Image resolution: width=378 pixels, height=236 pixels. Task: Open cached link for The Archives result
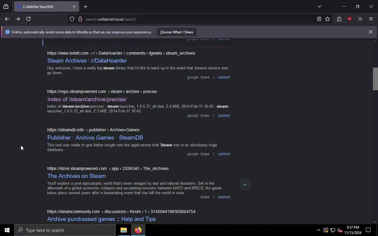coord(224,197)
